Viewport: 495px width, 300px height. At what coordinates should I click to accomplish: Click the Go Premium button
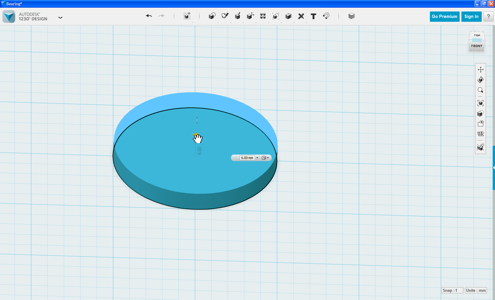click(445, 16)
